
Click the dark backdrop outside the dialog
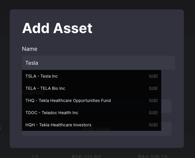click(x=97, y=5)
